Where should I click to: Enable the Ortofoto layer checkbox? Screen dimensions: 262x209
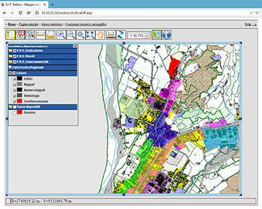pyautogui.click(x=15, y=113)
